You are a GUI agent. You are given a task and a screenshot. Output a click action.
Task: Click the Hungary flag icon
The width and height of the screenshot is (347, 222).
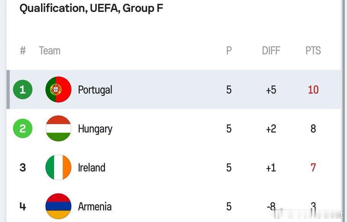[x=58, y=128]
